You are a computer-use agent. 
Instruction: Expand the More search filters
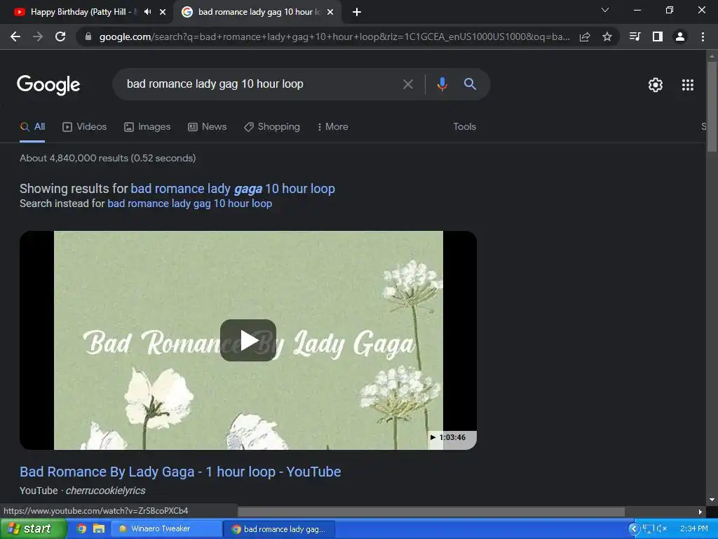[332, 127]
